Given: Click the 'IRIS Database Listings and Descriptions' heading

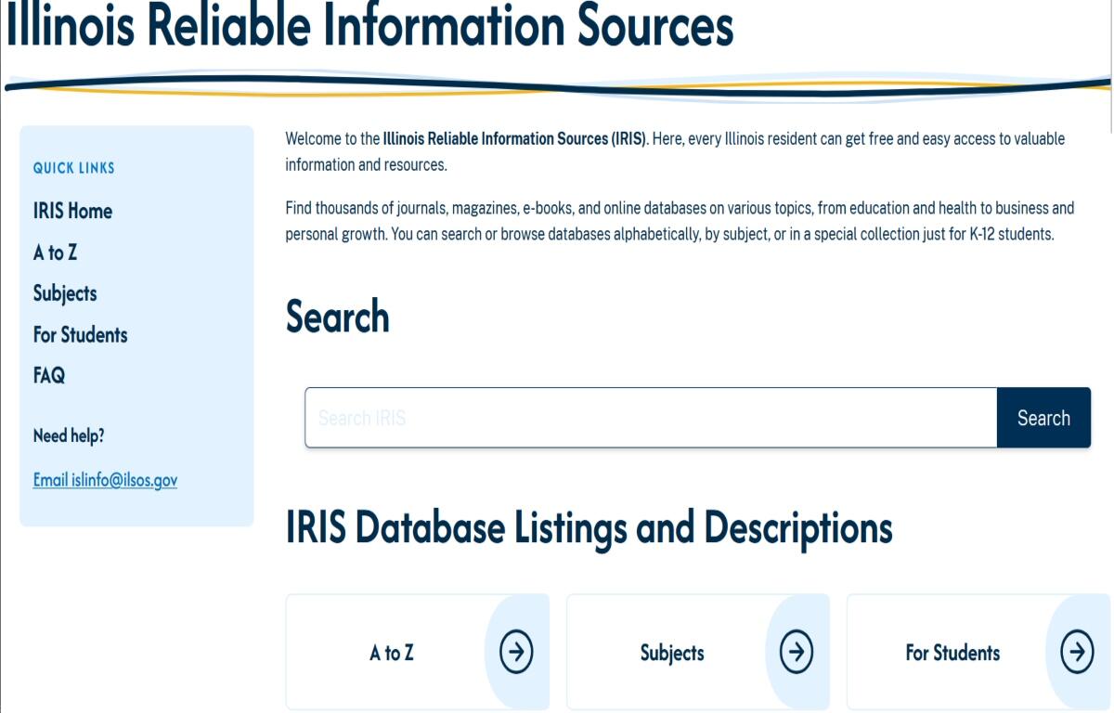Looking at the screenshot, I should pyautogui.click(x=589, y=528).
